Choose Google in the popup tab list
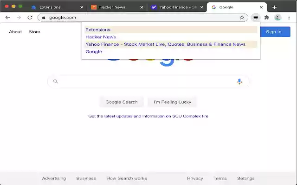The image size is (297, 185). (171, 51)
